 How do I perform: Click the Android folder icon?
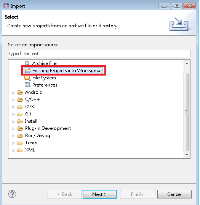coord(20,92)
